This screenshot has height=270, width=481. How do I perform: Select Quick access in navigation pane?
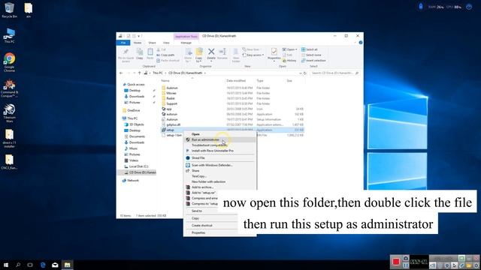tap(135, 85)
